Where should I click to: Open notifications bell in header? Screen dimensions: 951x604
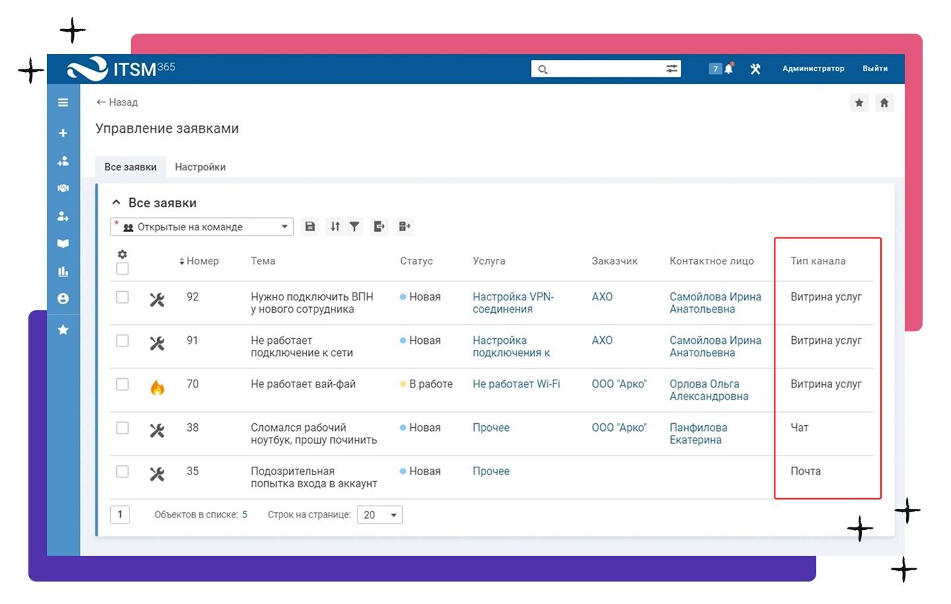pyautogui.click(x=728, y=69)
